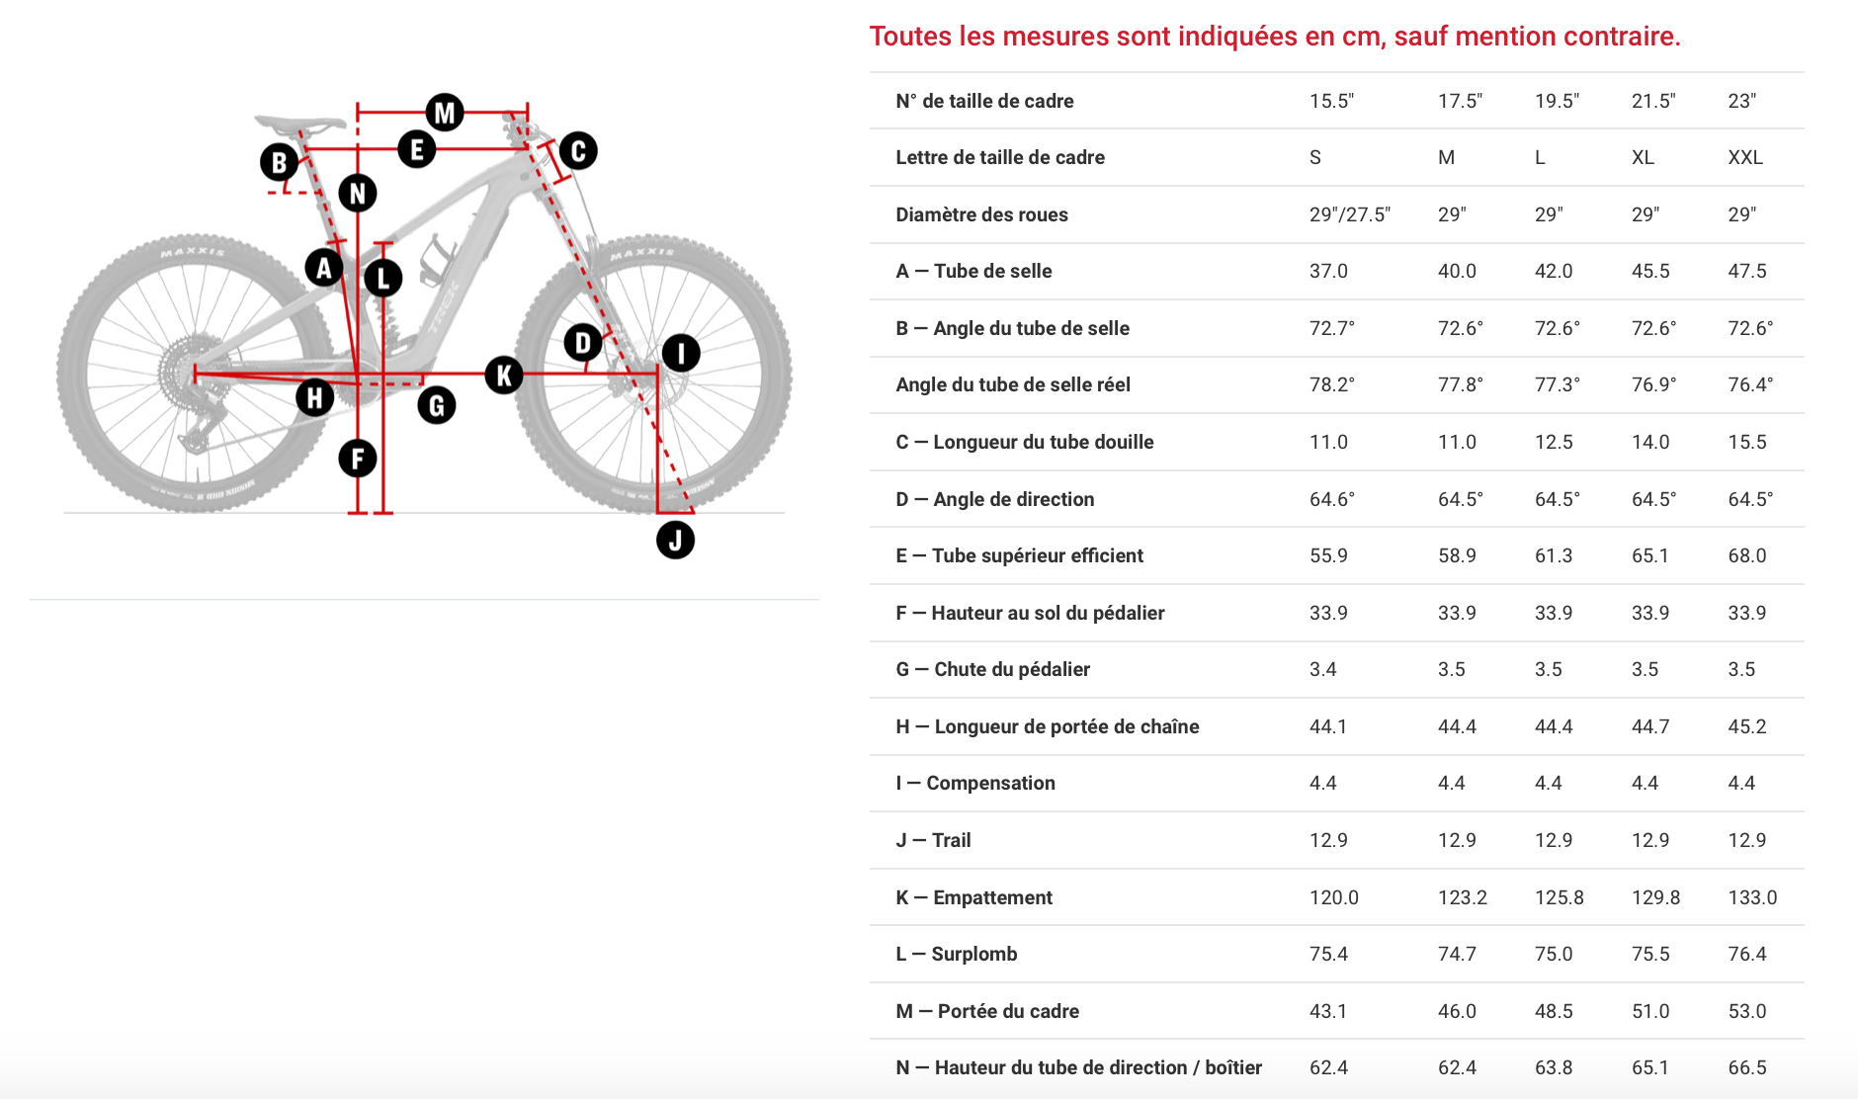Screen dimensions: 1858x1099
Task: Click the 'N° de taille de cadre' row label
Action: 984,101
